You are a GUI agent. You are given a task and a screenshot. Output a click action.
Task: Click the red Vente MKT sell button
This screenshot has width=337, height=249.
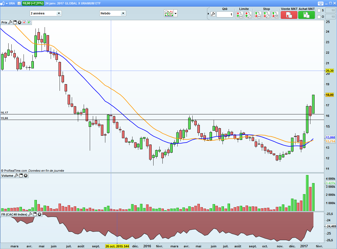click(289, 15)
